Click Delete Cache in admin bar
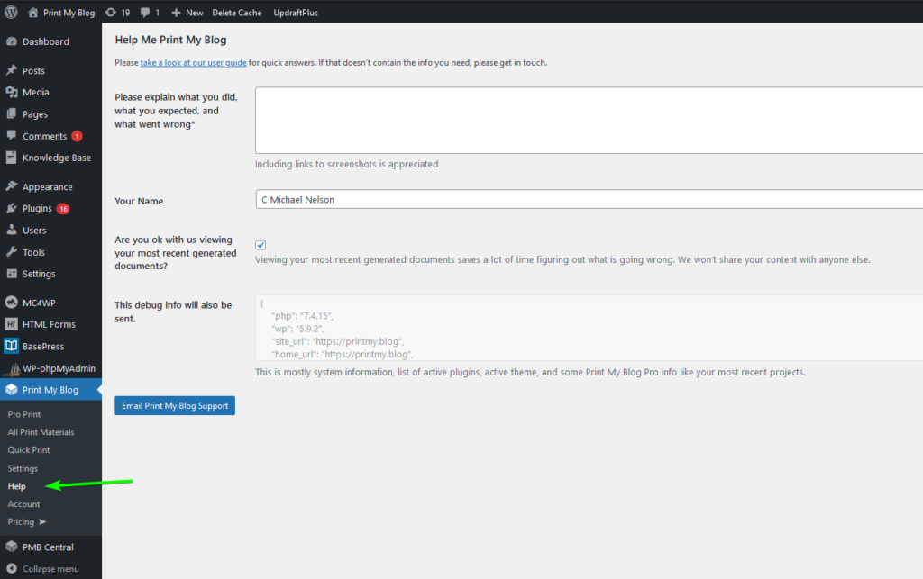The image size is (923, 579). pyautogui.click(x=237, y=13)
